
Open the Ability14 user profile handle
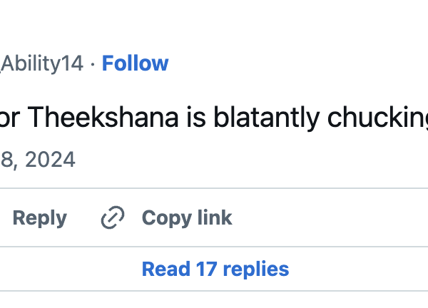pos(43,63)
